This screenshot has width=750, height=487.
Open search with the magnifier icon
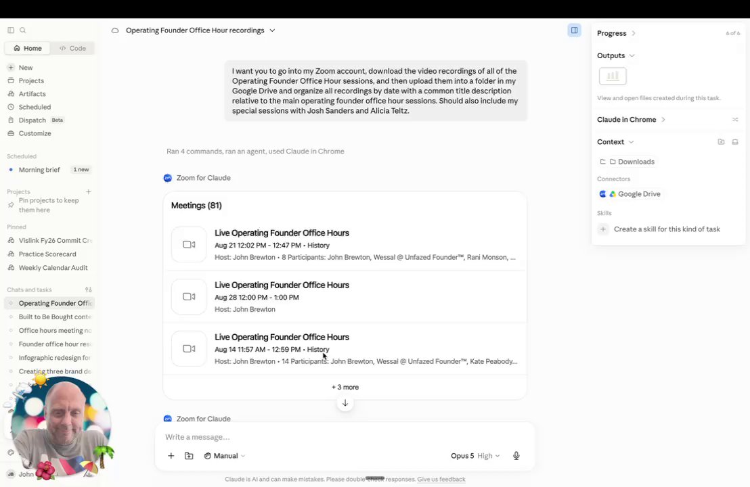(x=22, y=30)
